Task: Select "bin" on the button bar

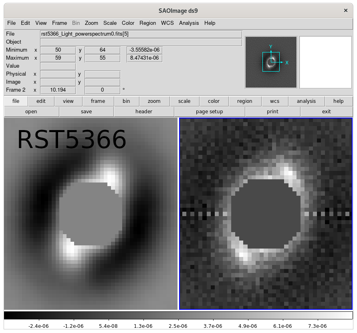Action: pyautogui.click(x=127, y=101)
